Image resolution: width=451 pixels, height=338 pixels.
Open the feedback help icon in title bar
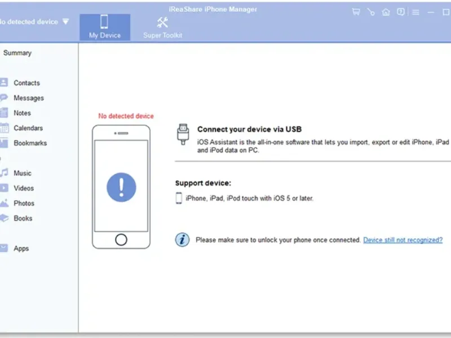click(401, 12)
